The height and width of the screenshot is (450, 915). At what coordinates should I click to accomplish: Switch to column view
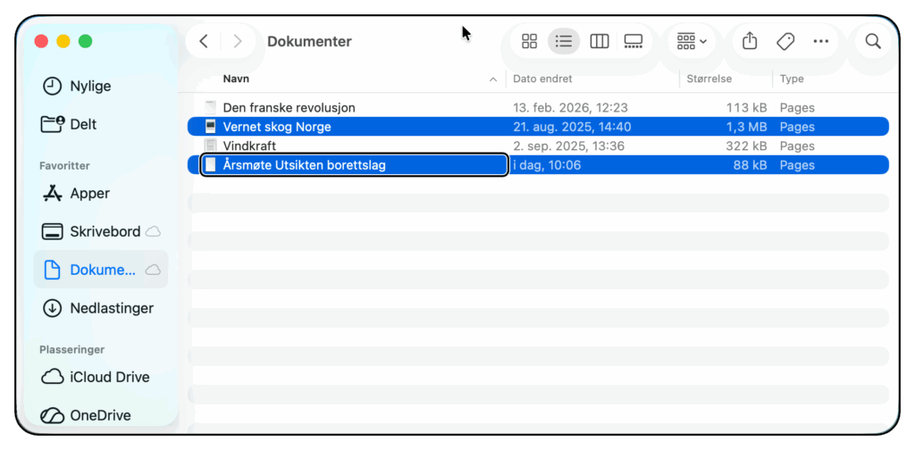pyautogui.click(x=600, y=41)
